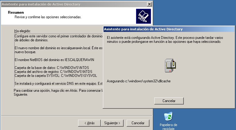This screenshot has width=236, height=130.
Task: Go back with the Atrás button
Action: [89, 123]
